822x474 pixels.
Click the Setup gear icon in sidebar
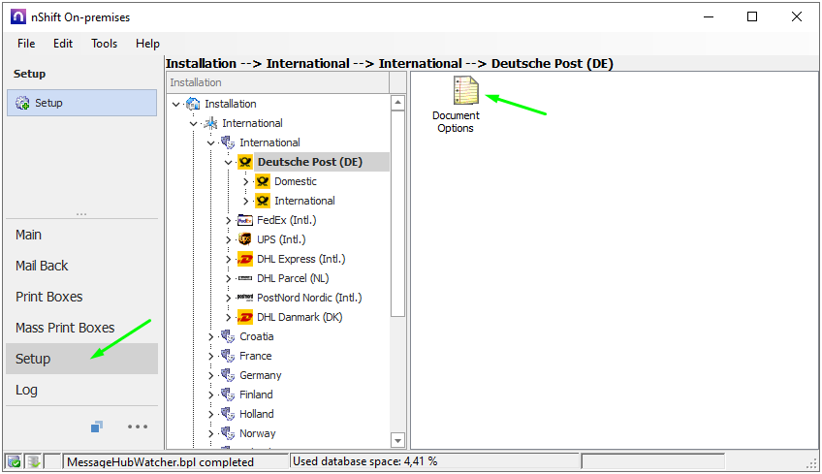22,103
